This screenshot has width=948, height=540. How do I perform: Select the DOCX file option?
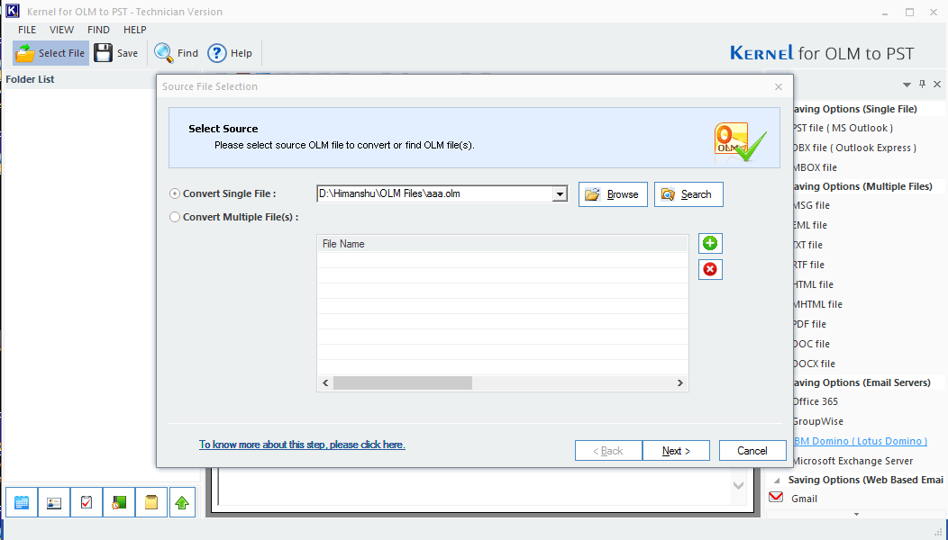click(x=815, y=364)
